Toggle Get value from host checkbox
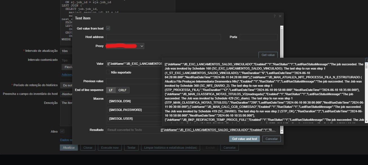 [108, 28]
